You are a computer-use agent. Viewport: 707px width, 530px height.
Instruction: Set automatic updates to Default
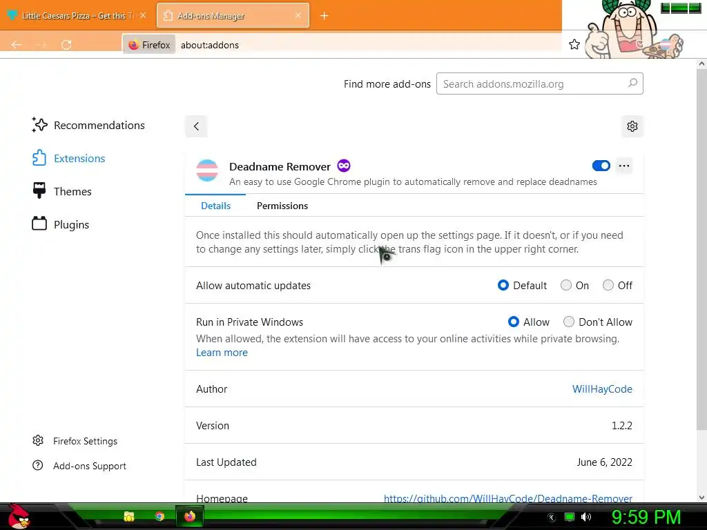coord(503,285)
